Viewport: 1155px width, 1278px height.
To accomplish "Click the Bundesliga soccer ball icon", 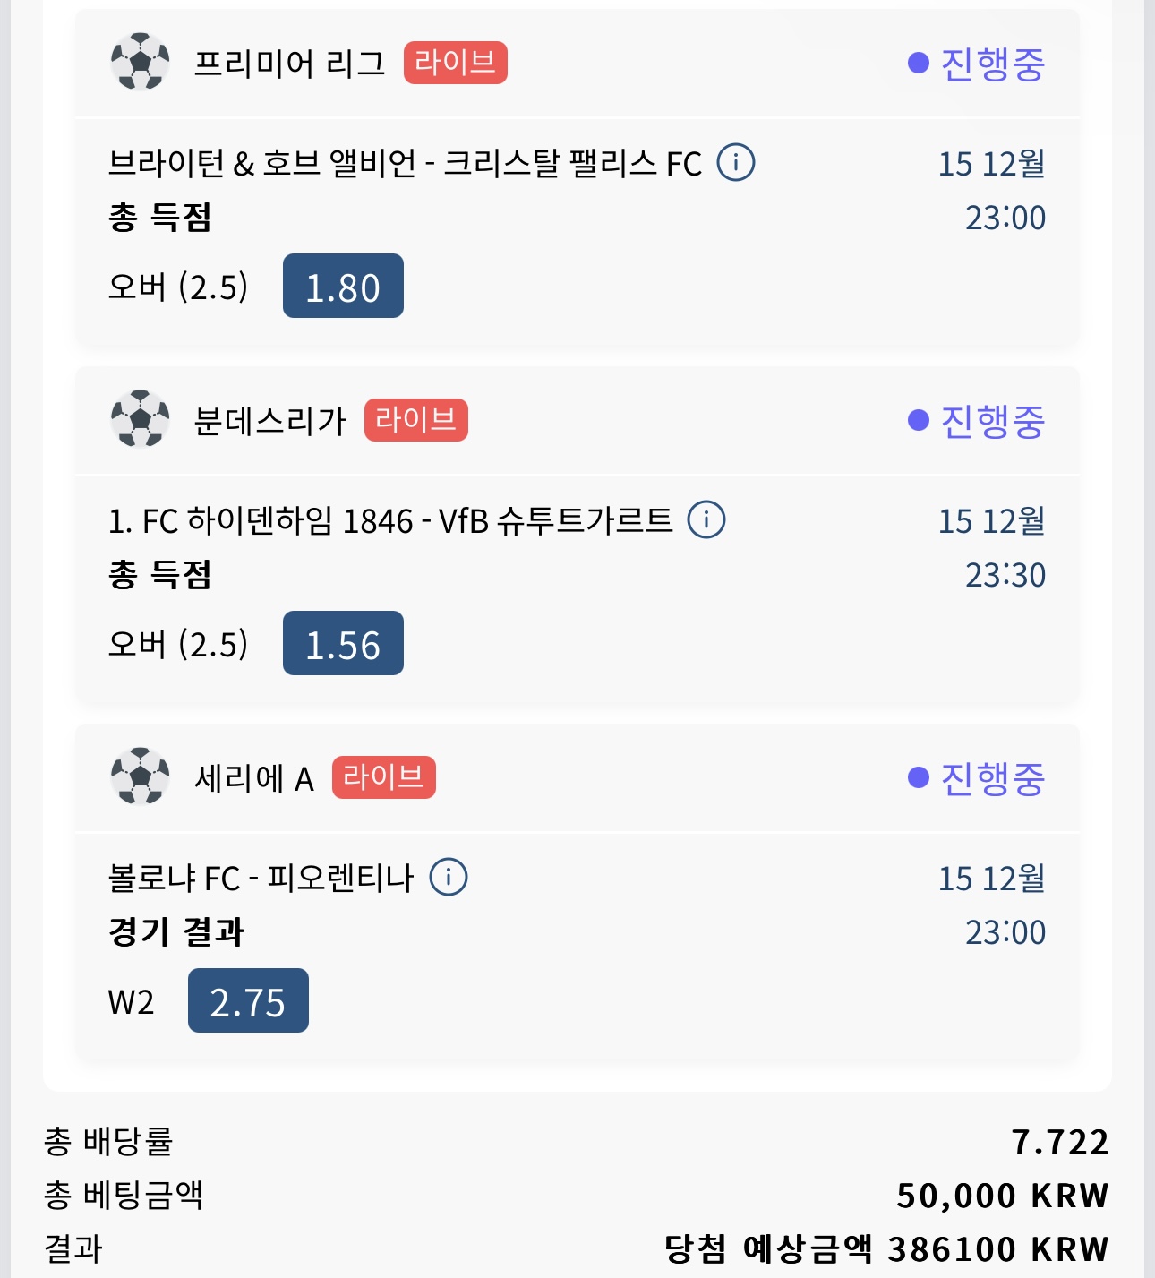I will [x=140, y=419].
